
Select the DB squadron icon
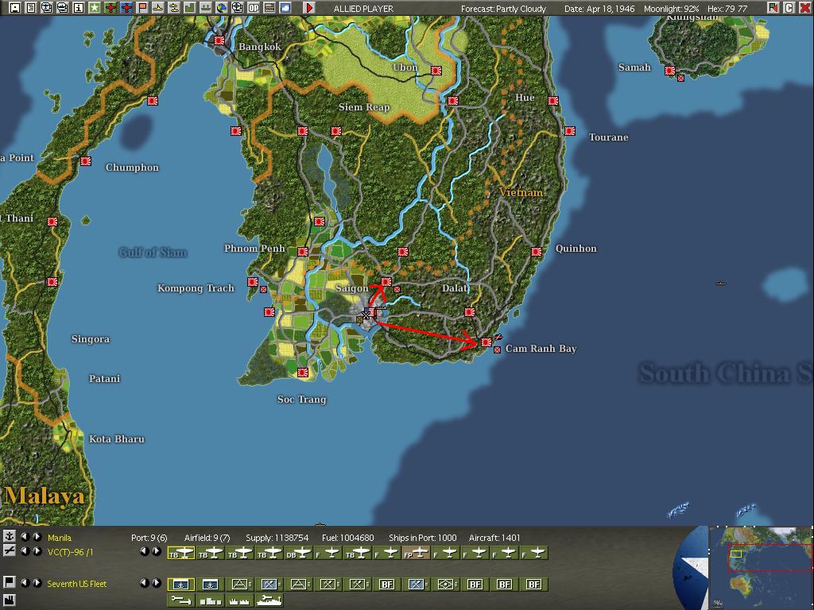tap(299, 554)
